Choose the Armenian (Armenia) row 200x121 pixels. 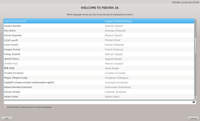coord(99,83)
